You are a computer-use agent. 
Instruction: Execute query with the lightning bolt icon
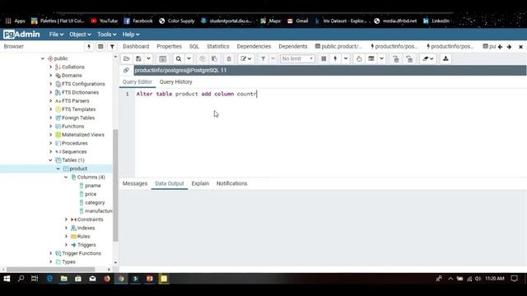335,58
